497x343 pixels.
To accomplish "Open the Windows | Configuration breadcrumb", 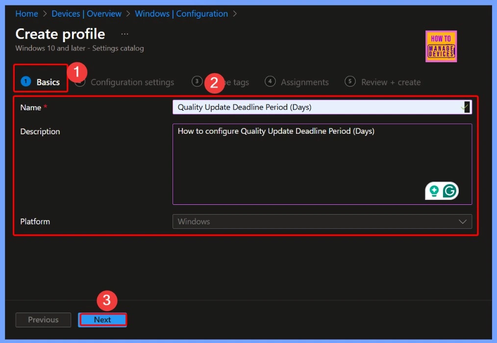I will tap(181, 14).
